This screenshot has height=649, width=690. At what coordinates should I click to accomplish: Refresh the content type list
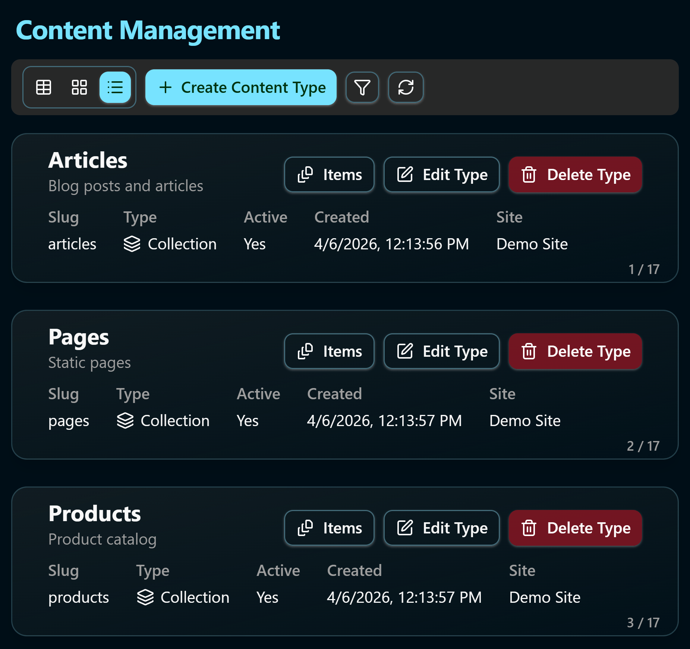pos(406,87)
